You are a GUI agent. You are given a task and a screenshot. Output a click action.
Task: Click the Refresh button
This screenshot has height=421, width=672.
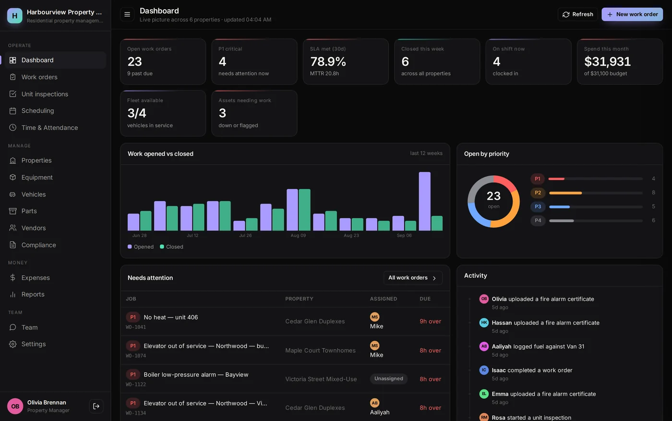[x=577, y=14]
